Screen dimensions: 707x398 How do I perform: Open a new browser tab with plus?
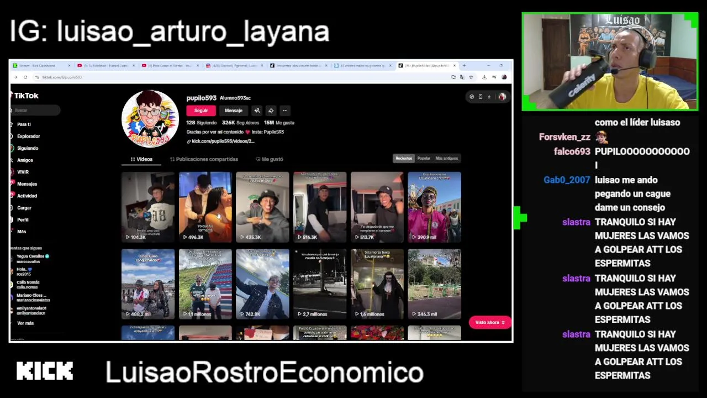coord(464,66)
